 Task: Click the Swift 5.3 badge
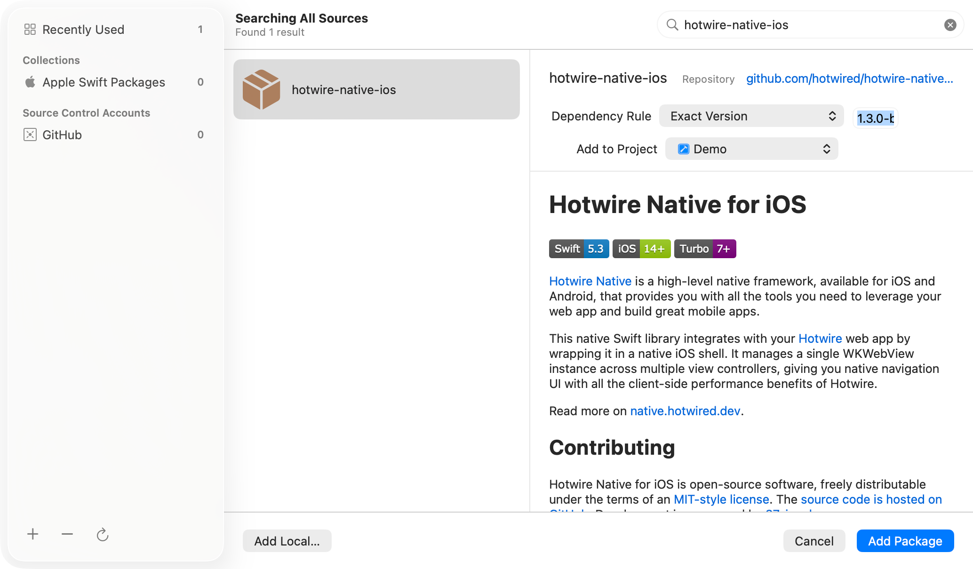pyautogui.click(x=579, y=249)
